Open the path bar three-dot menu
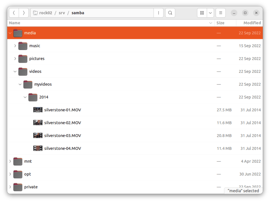Viewport: 270px width, 202px height. point(158,13)
